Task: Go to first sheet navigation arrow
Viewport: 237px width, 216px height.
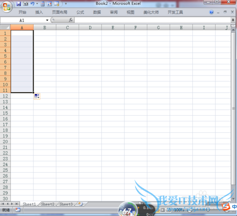Action: pyautogui.click(x=3, y=204)
